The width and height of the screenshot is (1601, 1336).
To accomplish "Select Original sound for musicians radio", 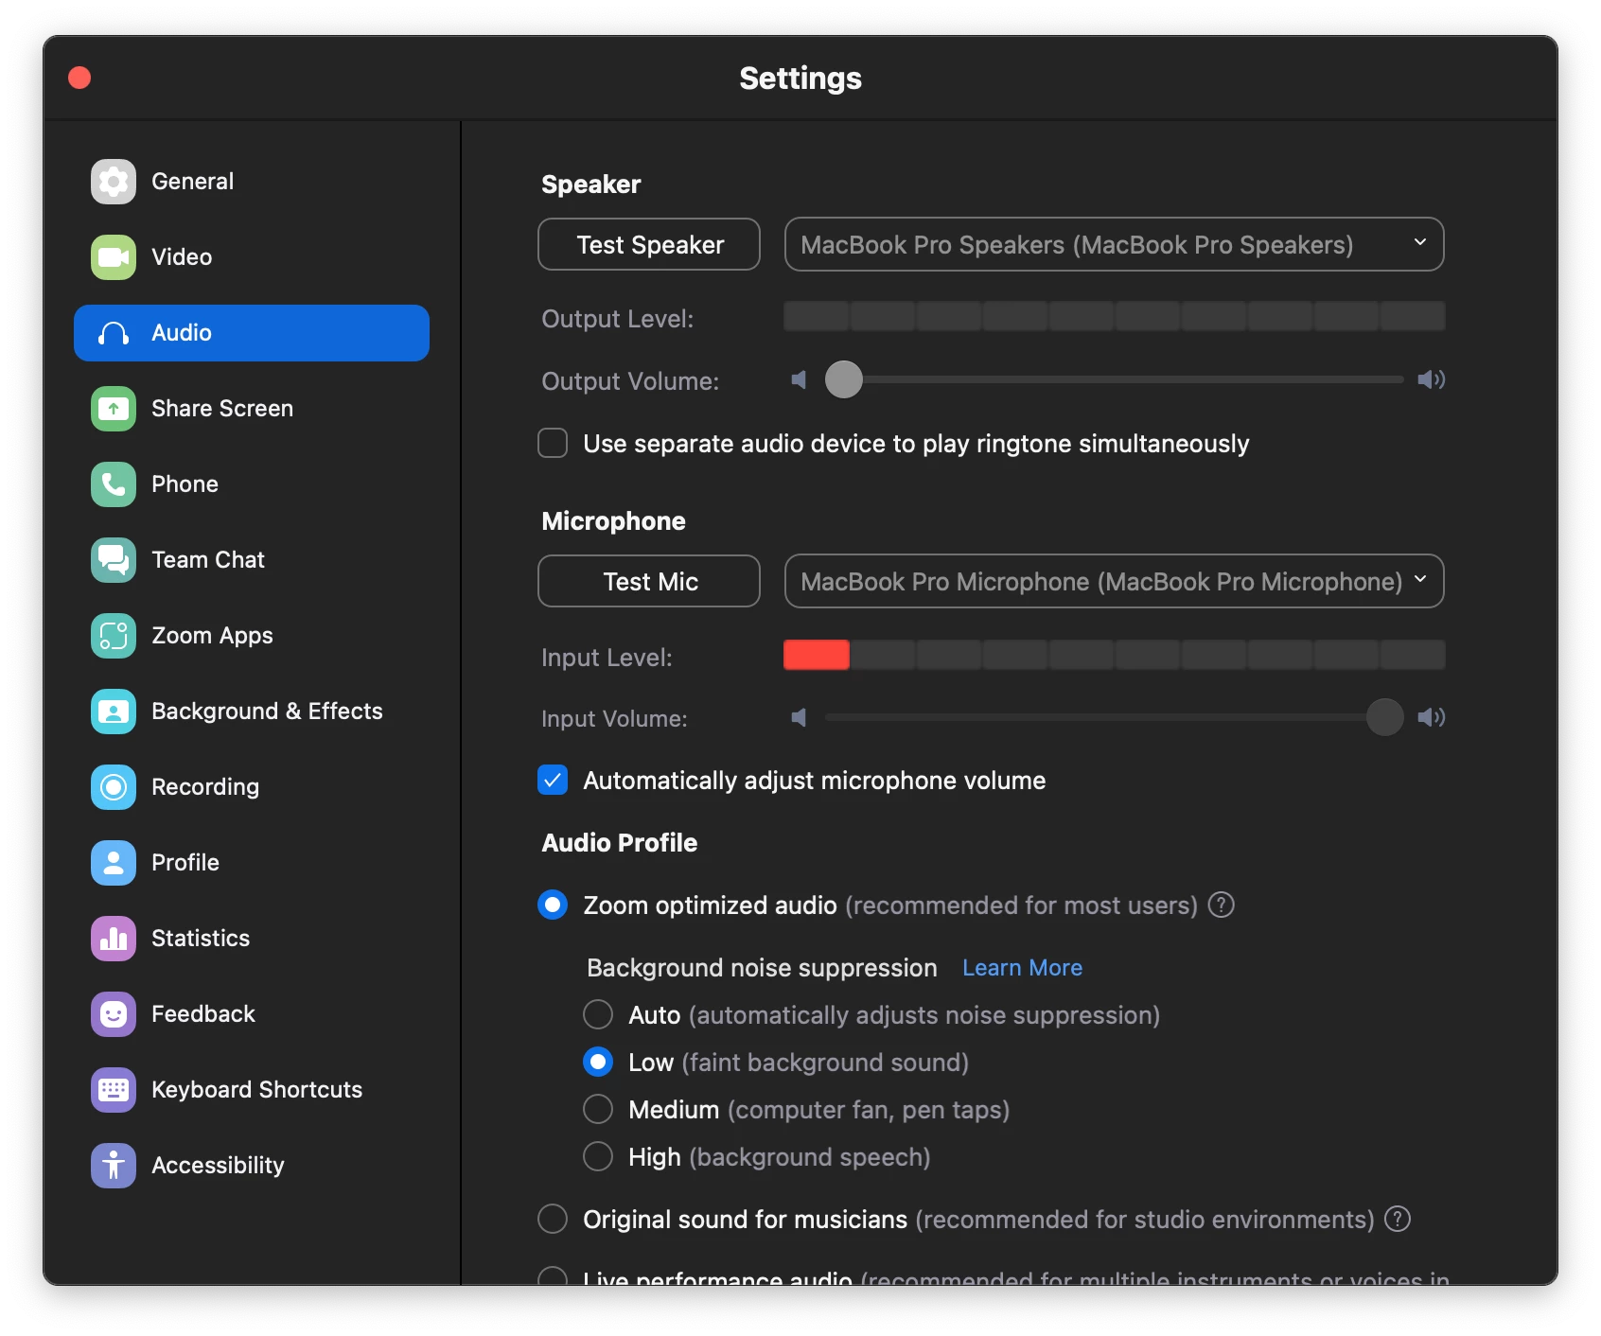I will click(x=553, y=1220).
